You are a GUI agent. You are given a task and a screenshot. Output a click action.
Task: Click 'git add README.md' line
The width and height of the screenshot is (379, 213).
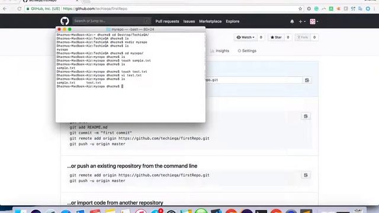[88, 127]
